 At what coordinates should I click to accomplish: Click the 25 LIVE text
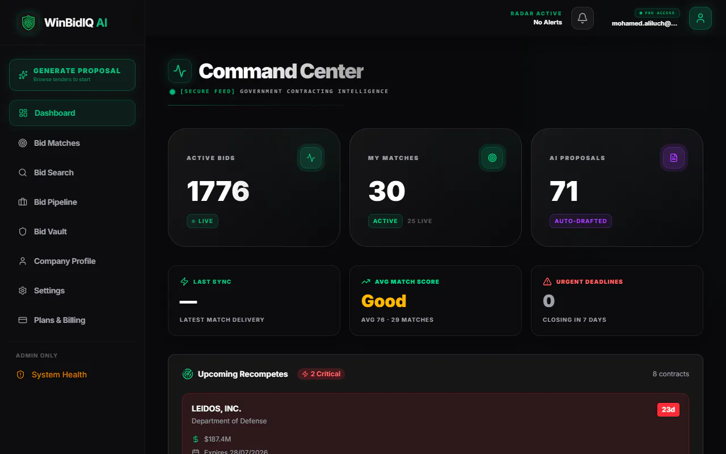pyautogui.click(x=420, y=221)
